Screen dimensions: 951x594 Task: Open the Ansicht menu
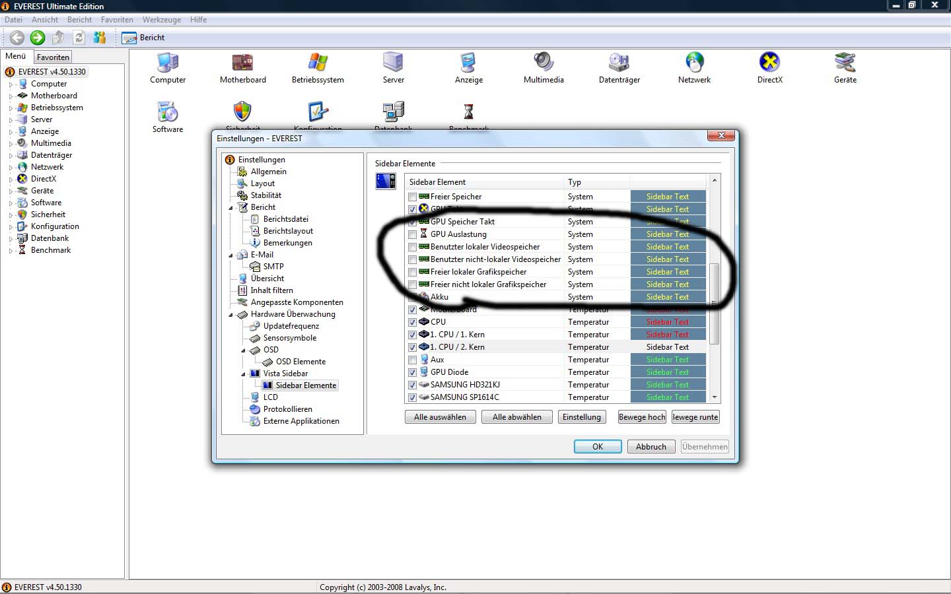tap(45, 20)
